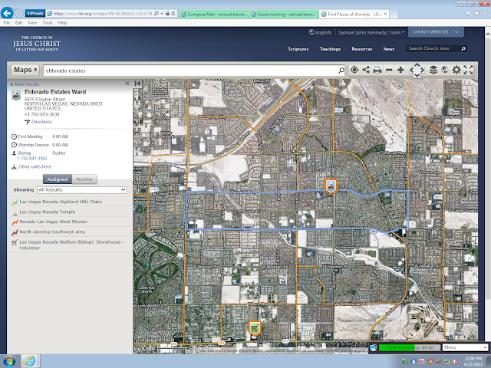The width and height of the screenshot is (491, 368).
Task: Click the Directions link
Action: click(x=41, y=122)
